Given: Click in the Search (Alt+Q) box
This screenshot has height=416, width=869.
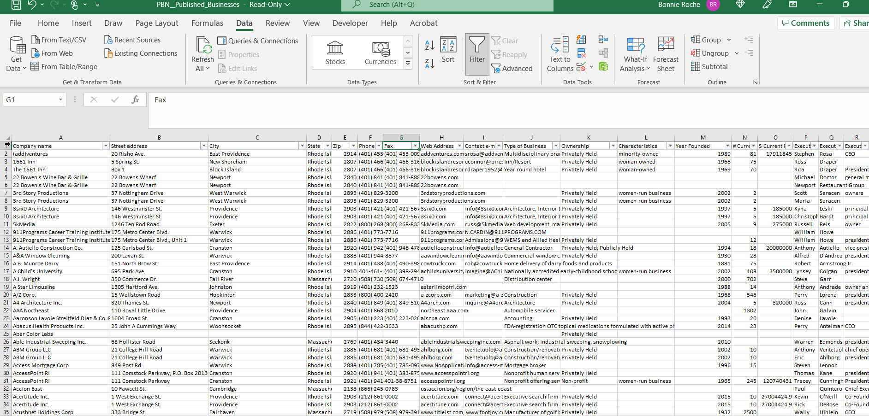Looking at the screenshot, I should (447, 5).
